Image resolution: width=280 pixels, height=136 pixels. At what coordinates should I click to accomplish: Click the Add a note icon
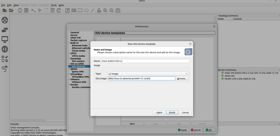coord(67,10)
